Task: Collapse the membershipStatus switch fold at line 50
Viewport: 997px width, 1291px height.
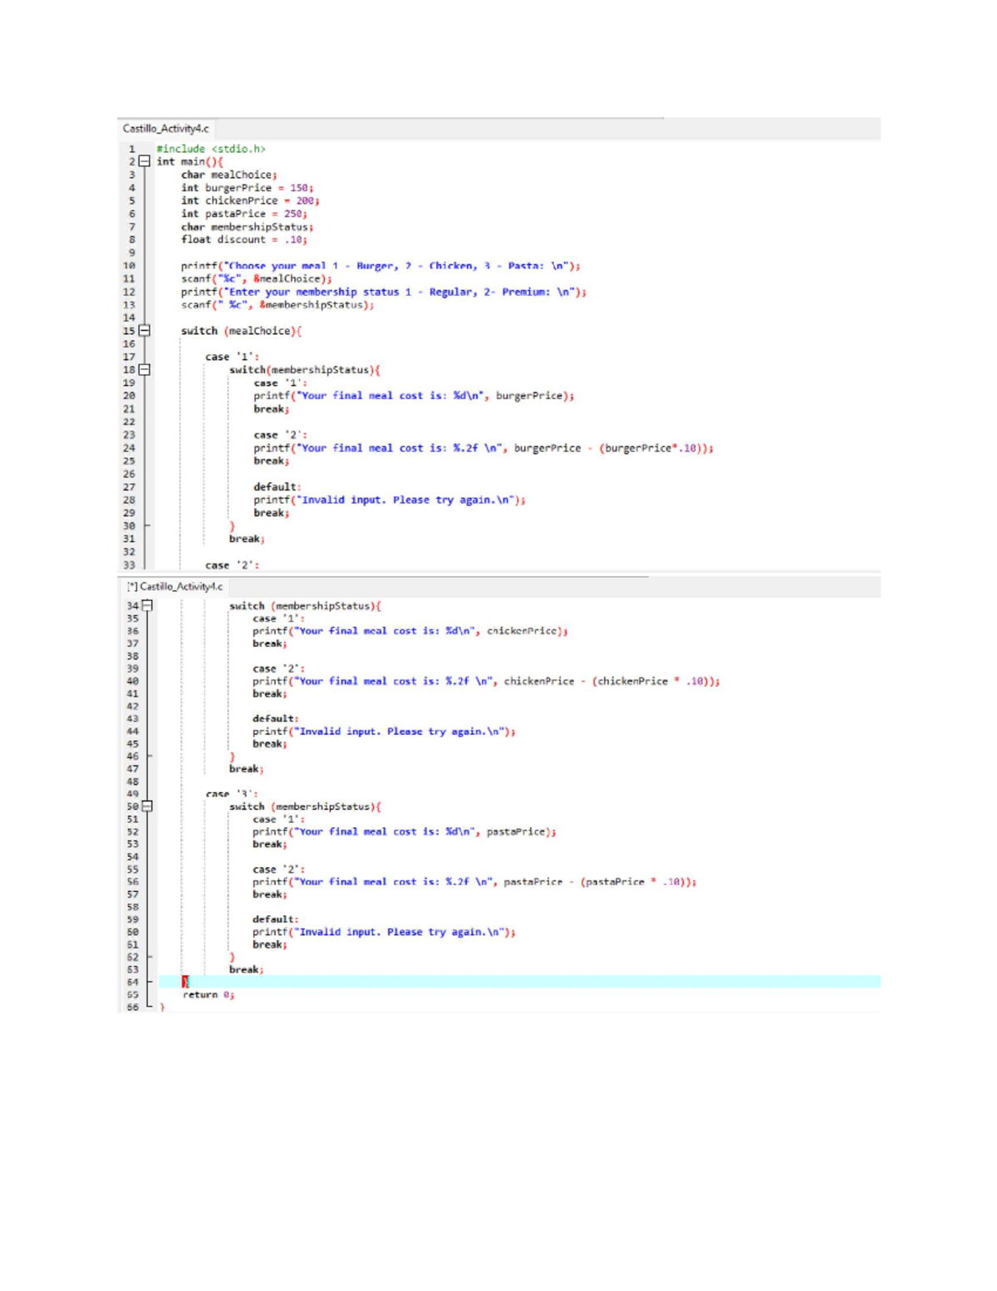Action: coord(147,806)
